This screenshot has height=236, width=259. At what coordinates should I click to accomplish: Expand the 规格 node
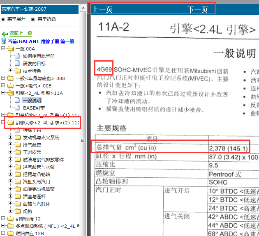10,211
